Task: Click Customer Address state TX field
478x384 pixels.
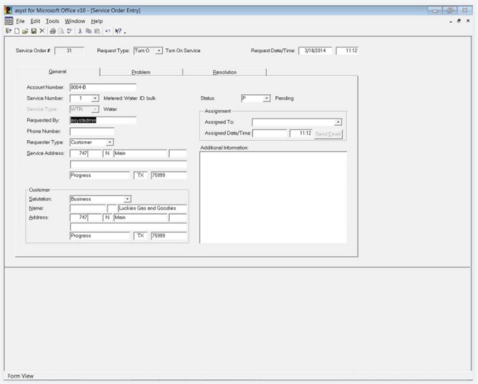Action: point(140,236)
